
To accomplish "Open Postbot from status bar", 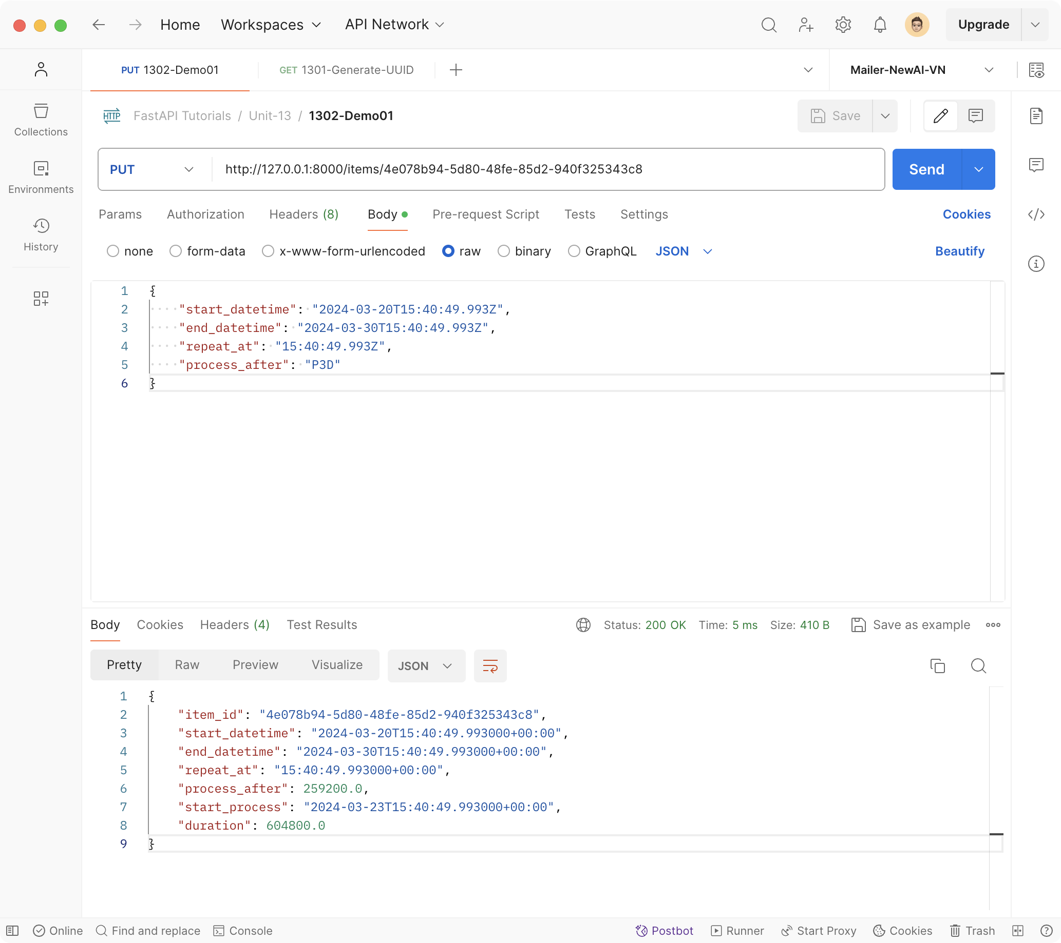I will click(664, 931).
